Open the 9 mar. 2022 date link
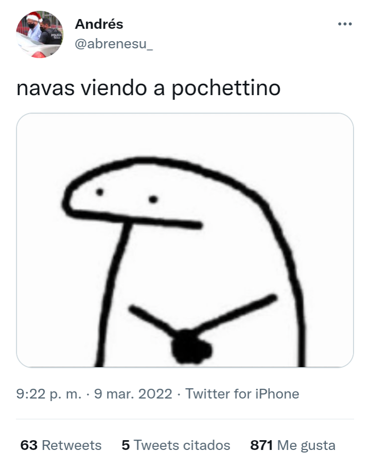370x470 pixels. pyautogui.click(x=133, y=393)
